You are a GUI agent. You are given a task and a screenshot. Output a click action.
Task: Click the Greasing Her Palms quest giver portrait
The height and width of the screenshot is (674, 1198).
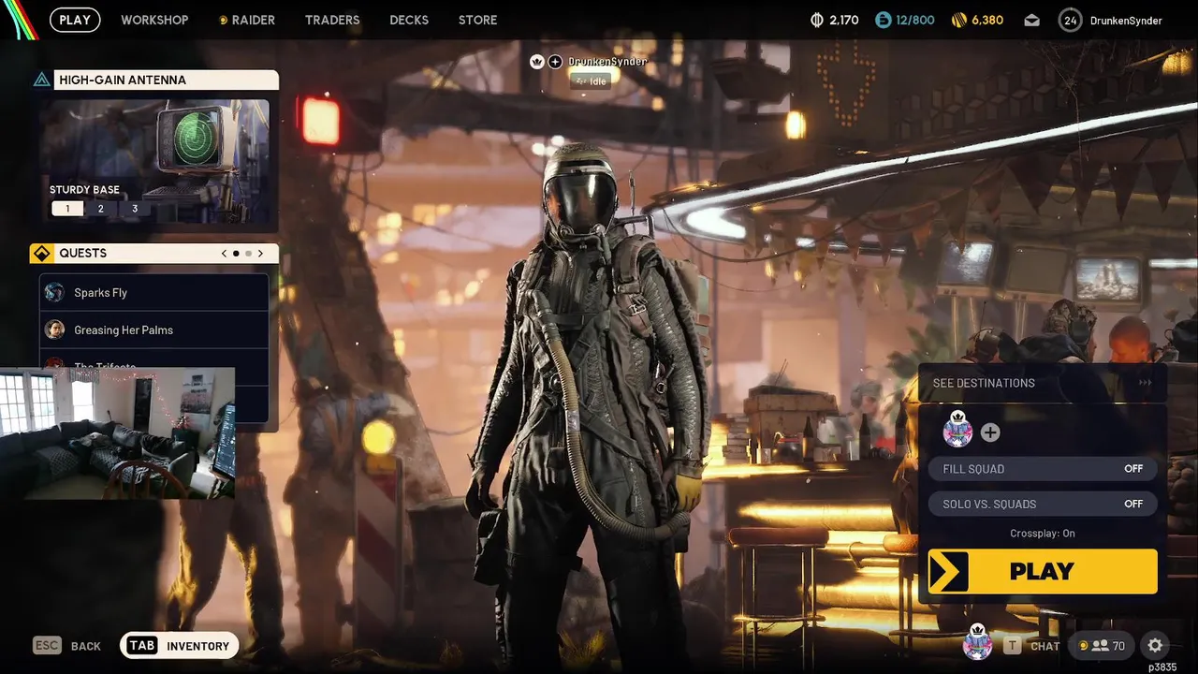pyautogui.click(x=54, y=330)
